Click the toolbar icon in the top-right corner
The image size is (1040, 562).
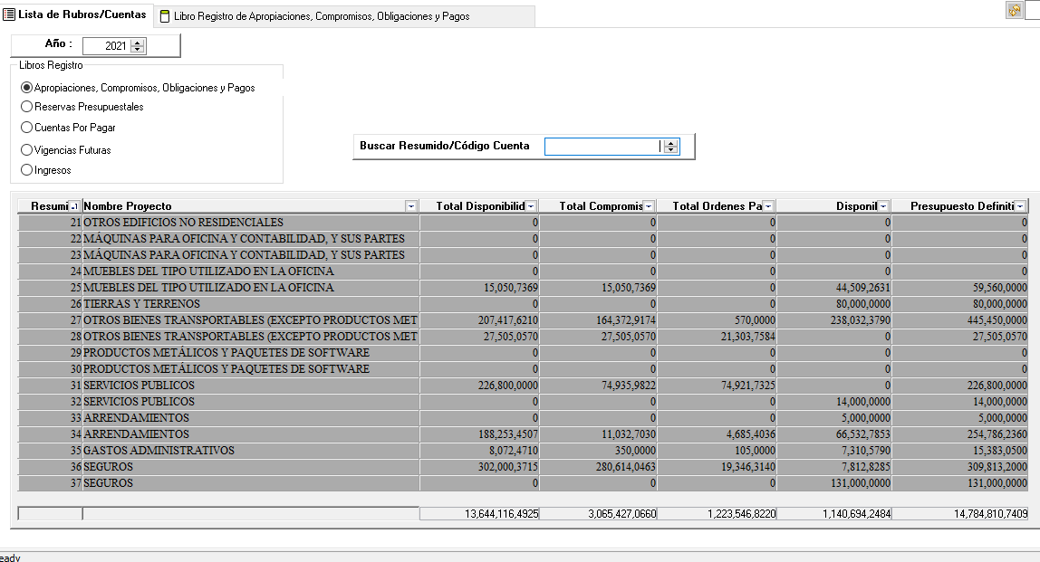[1014, 10]
